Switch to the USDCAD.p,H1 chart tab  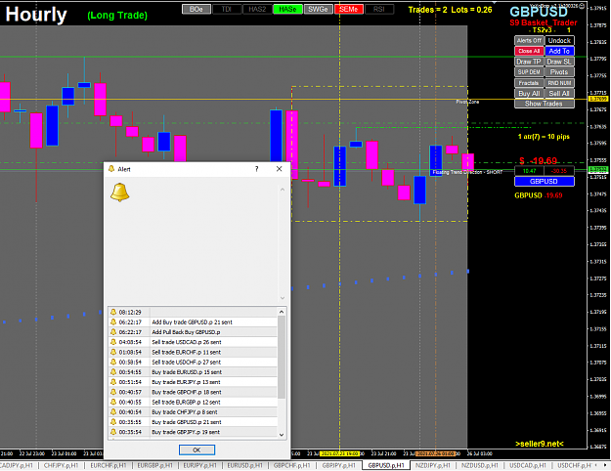click(x=528, y=465)
